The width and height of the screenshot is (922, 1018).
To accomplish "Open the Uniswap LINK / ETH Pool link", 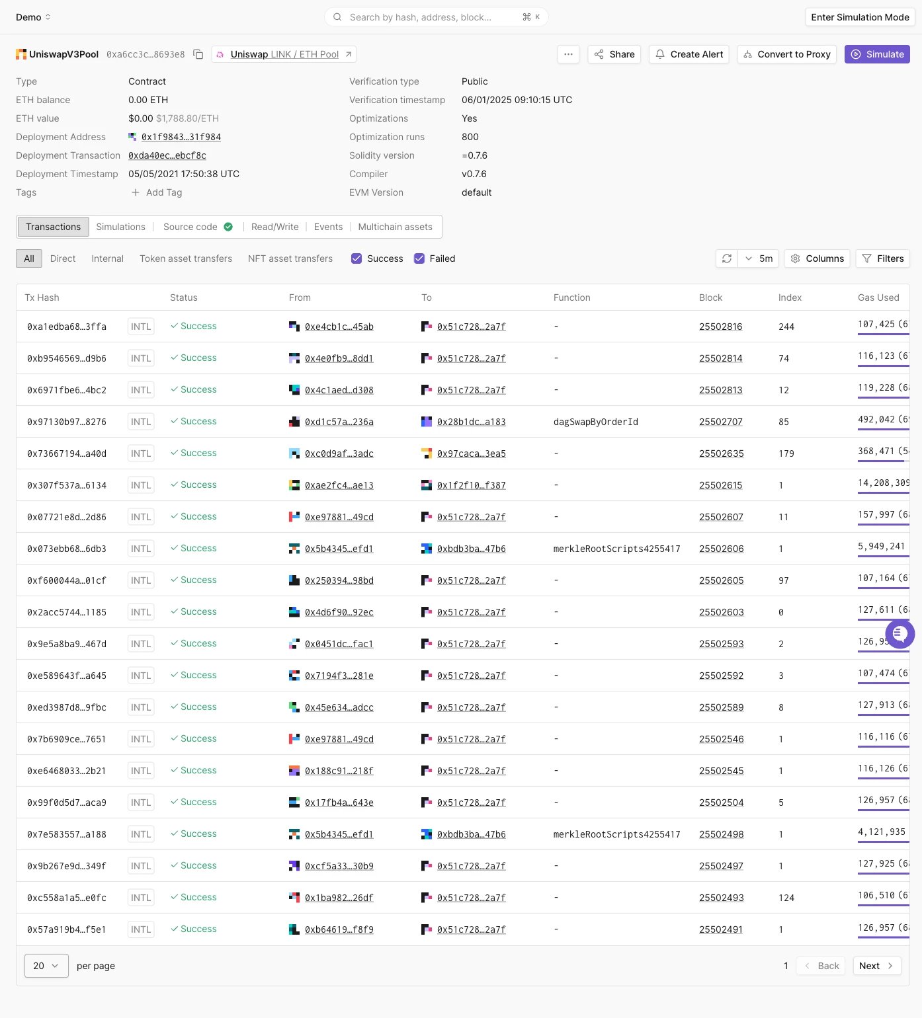I will [x=284, y=54].
